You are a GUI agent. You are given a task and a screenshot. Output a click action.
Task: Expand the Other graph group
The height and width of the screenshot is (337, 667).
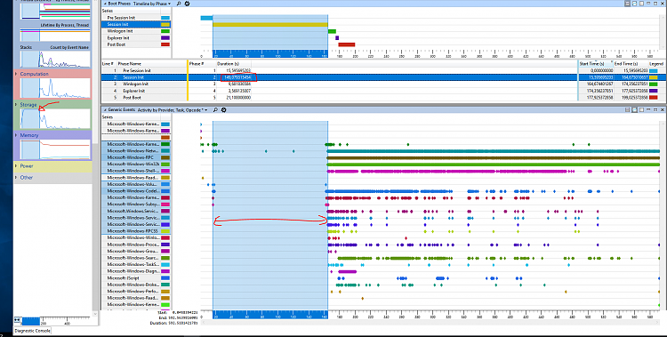(16, 178)
